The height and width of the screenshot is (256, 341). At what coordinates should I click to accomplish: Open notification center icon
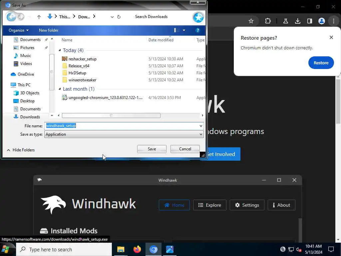point(331,249)
